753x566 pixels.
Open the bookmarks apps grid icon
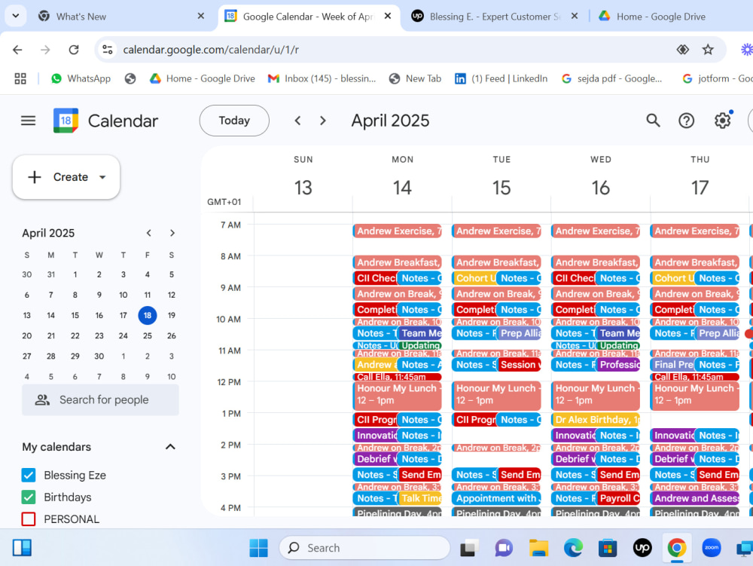tap(20, 79)
